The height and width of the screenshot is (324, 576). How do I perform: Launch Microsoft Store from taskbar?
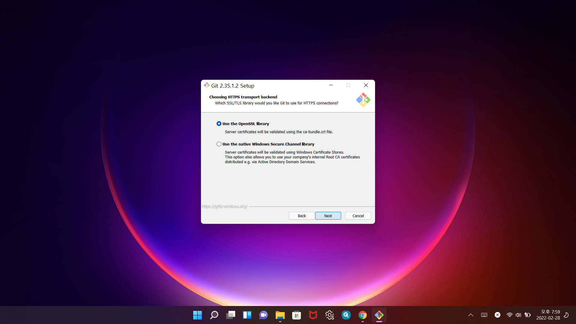tap(296, 315)
